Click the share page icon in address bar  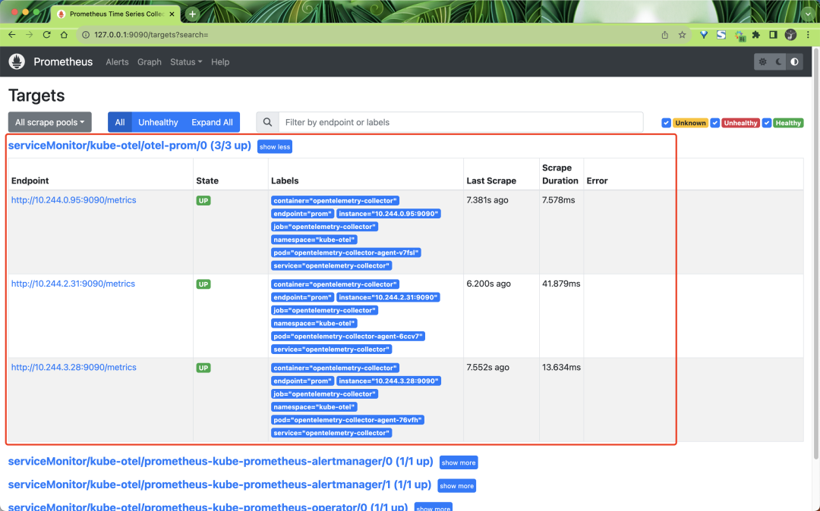[x=664, y=35]
